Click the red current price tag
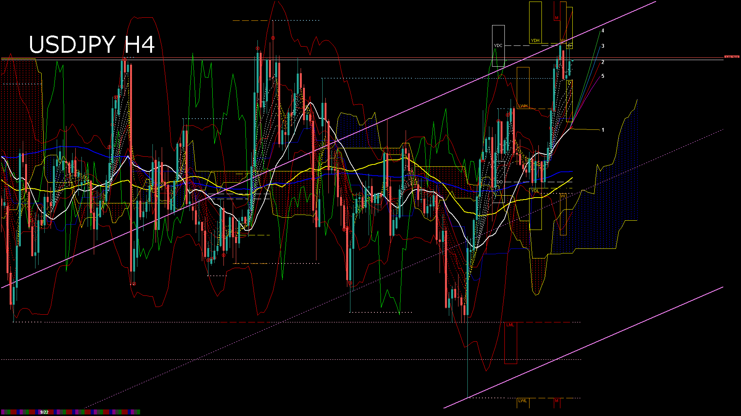Viewport: 741px width, 416px height. [731, 57]
